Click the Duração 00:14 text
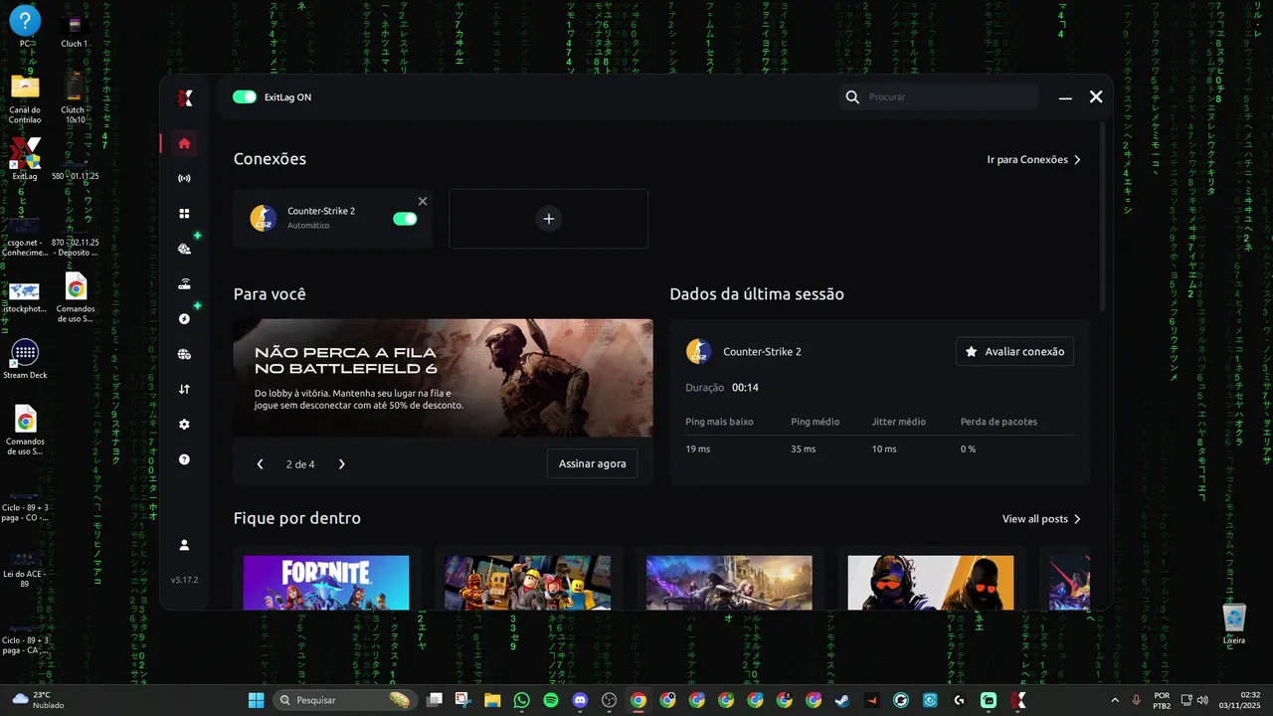Viewport: 1273px width, 716px height. pyautogui.click(x=722, y=388)
